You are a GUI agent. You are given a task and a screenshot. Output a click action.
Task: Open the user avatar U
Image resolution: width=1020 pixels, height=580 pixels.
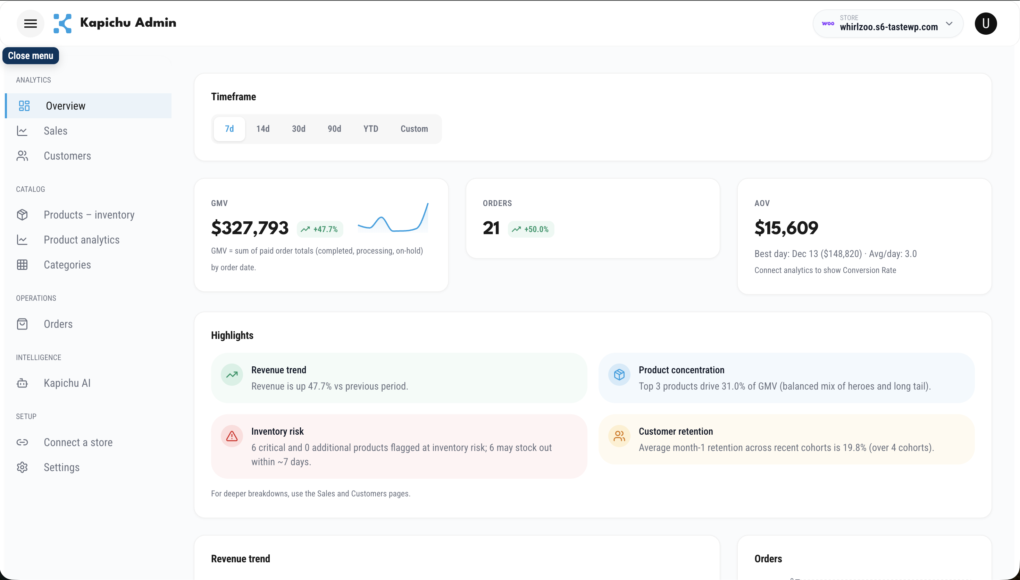pos(985,24)
